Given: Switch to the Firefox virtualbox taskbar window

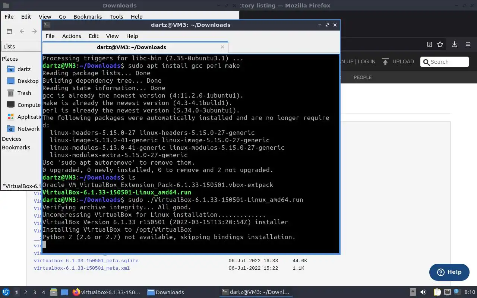Looking at the screenshot, I should 107,292.
